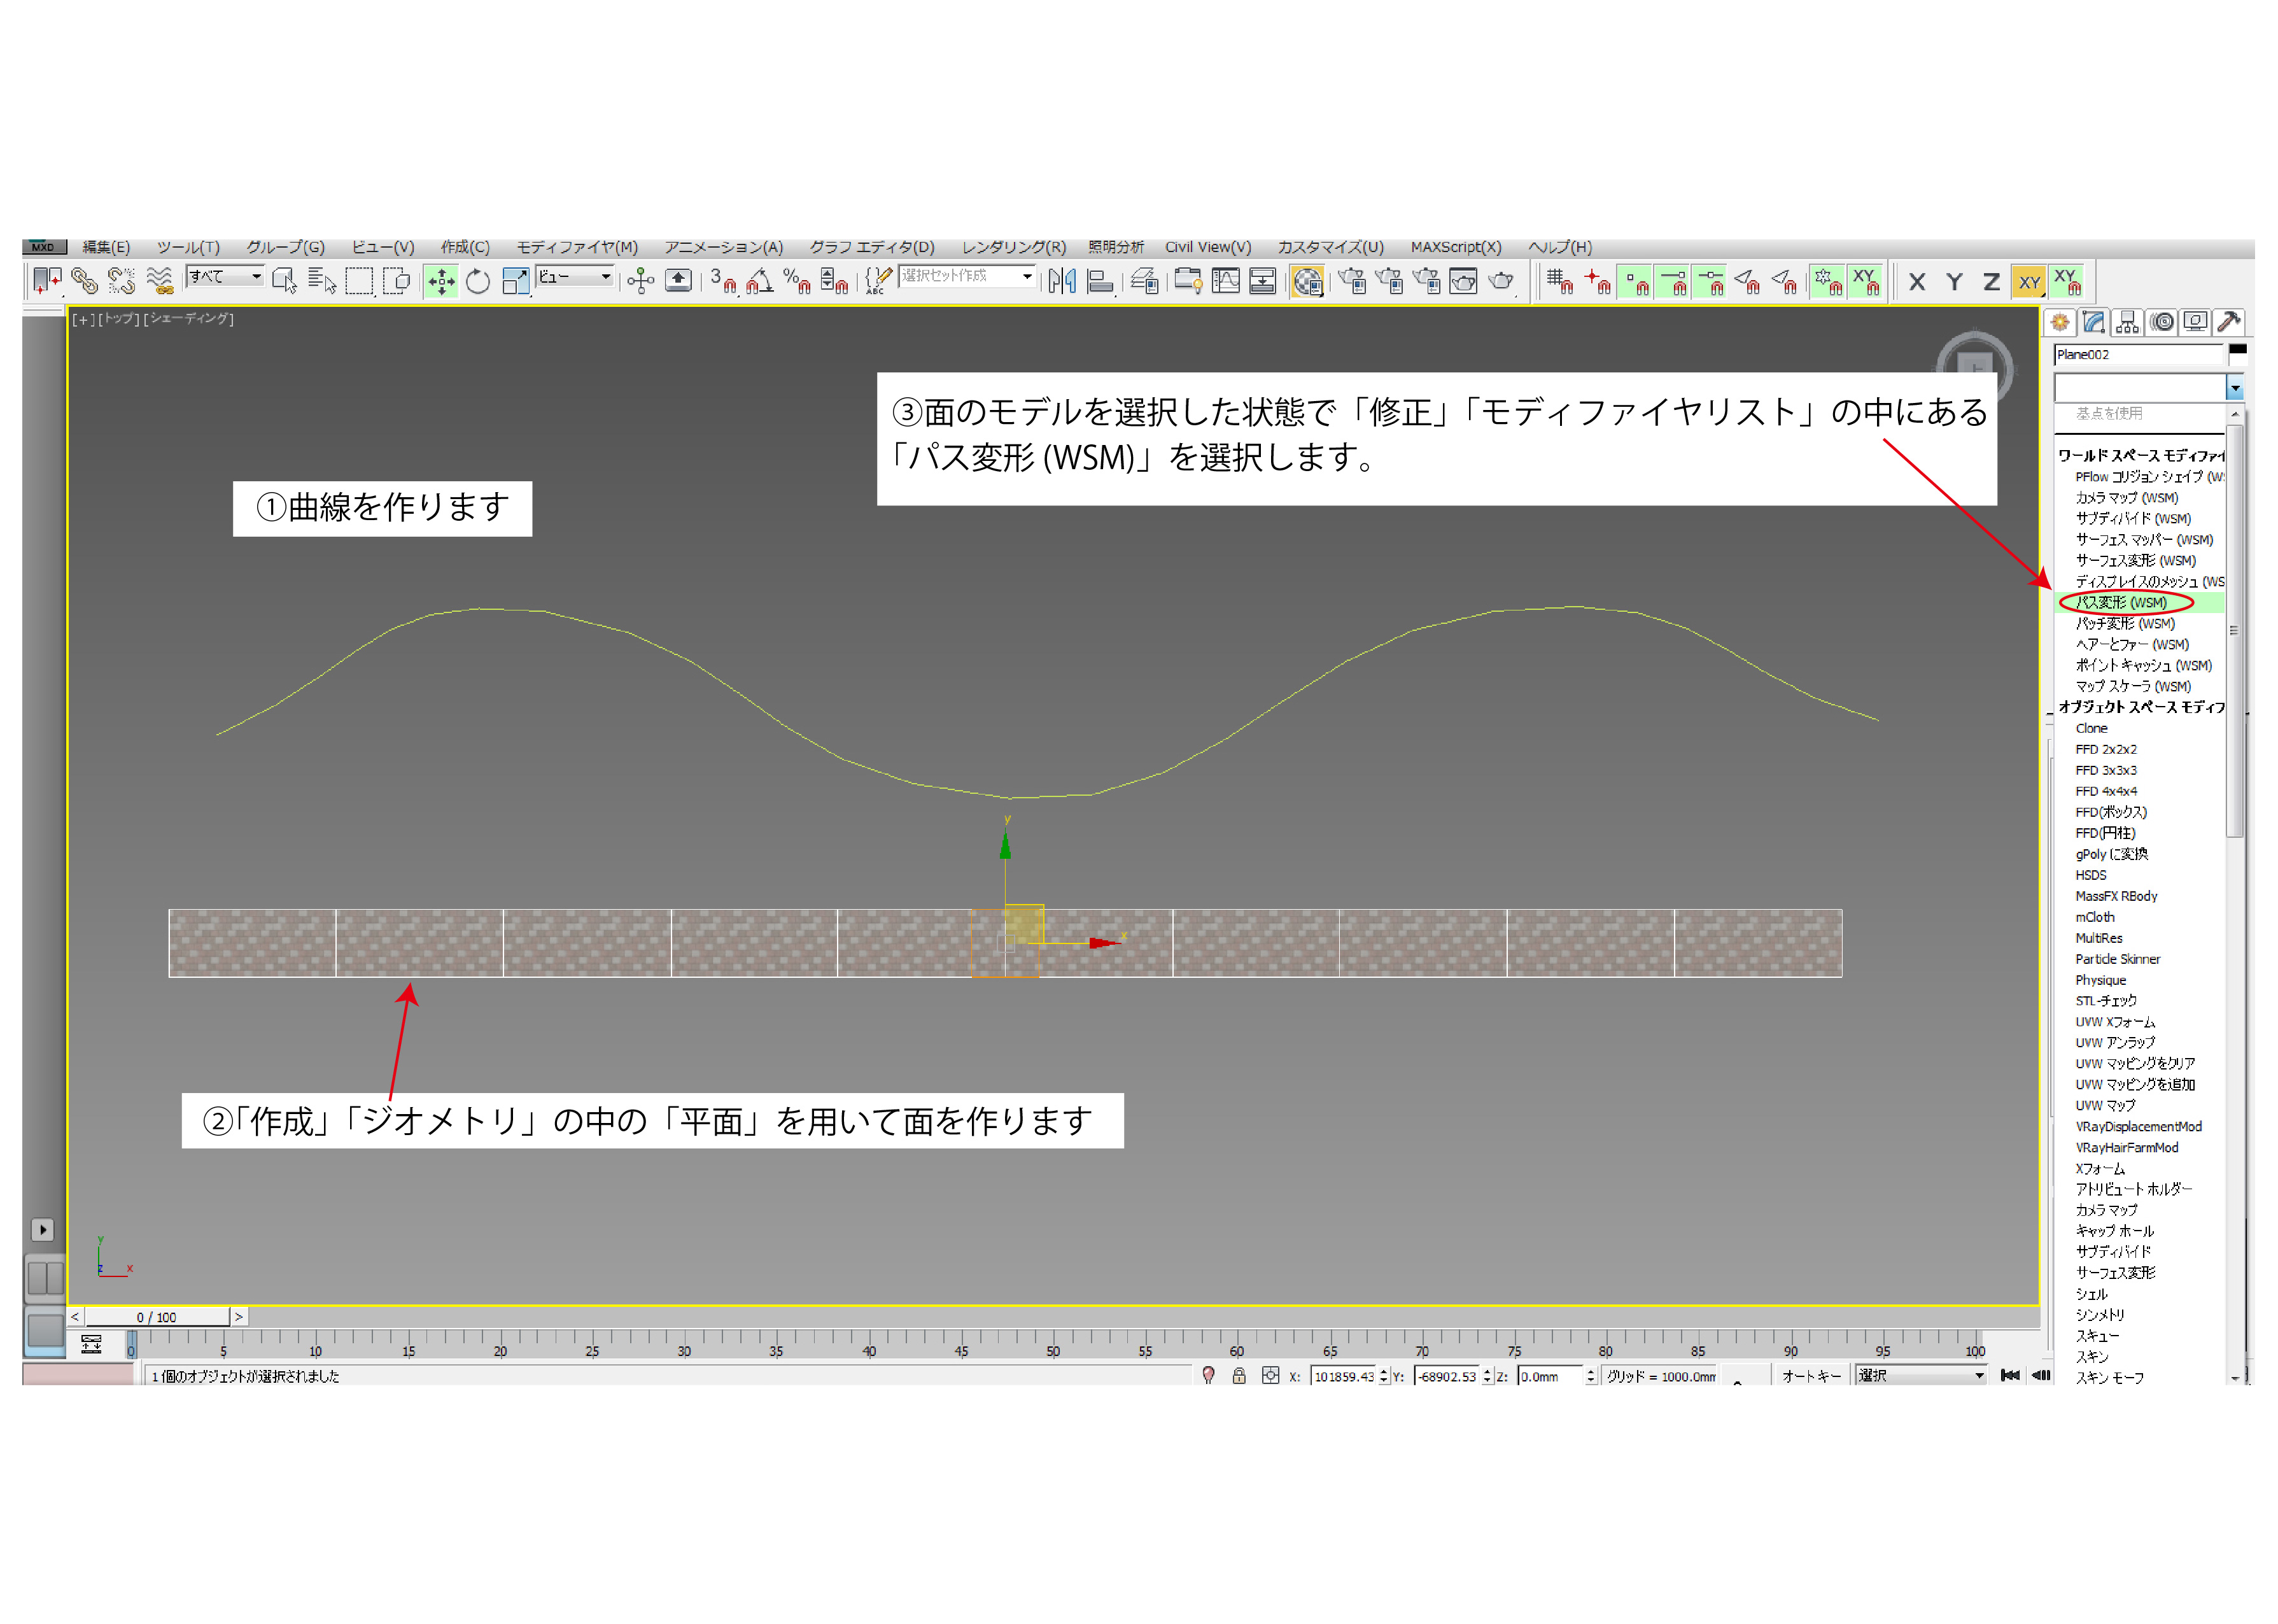Open the Curve Editor icon

(x=1225, y=282)
